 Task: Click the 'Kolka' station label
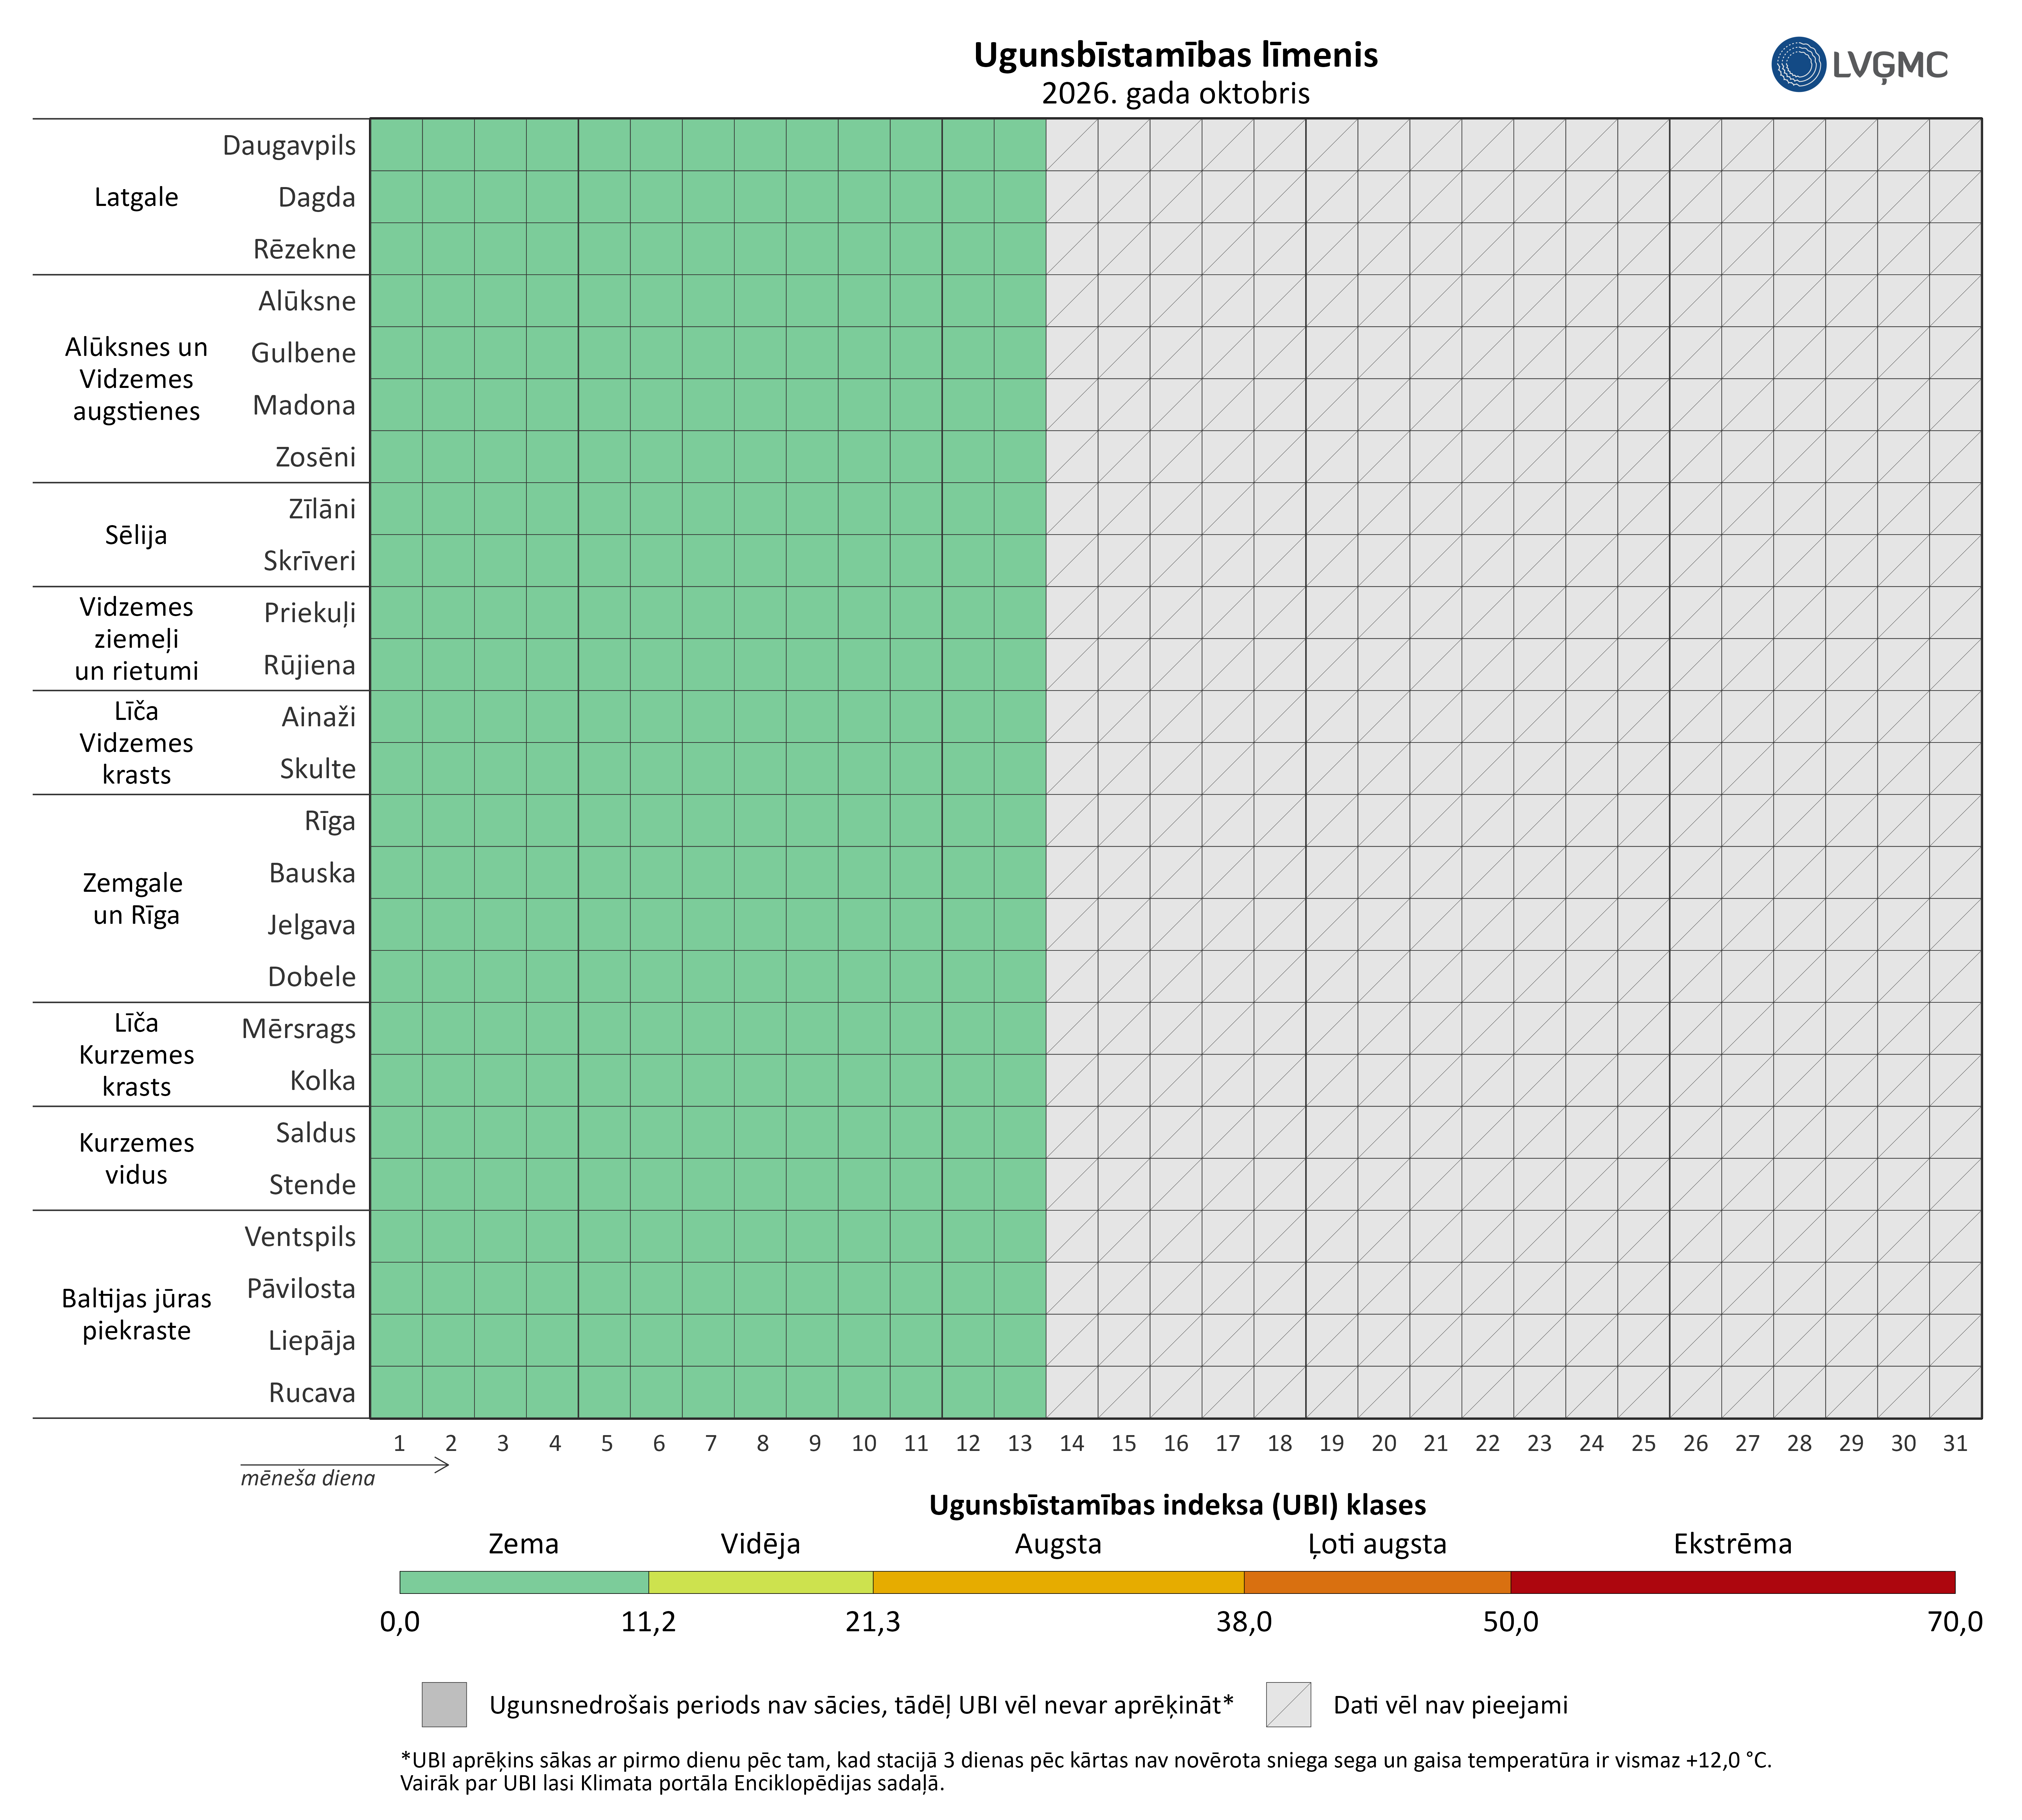click(323, 1081)
